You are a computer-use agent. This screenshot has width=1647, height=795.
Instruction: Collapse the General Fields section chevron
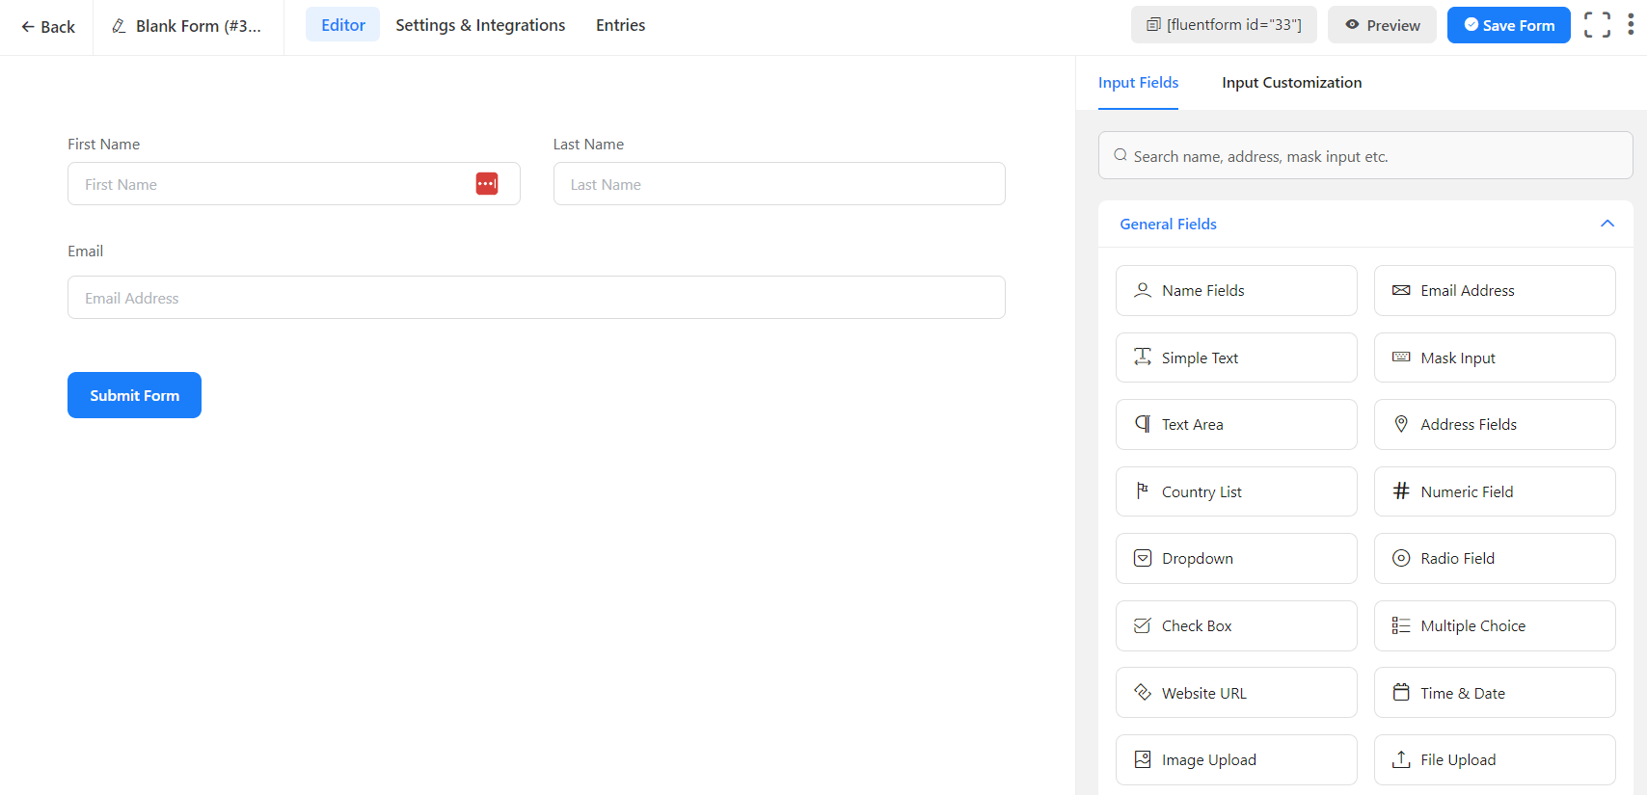click(x=1606, y=224)
